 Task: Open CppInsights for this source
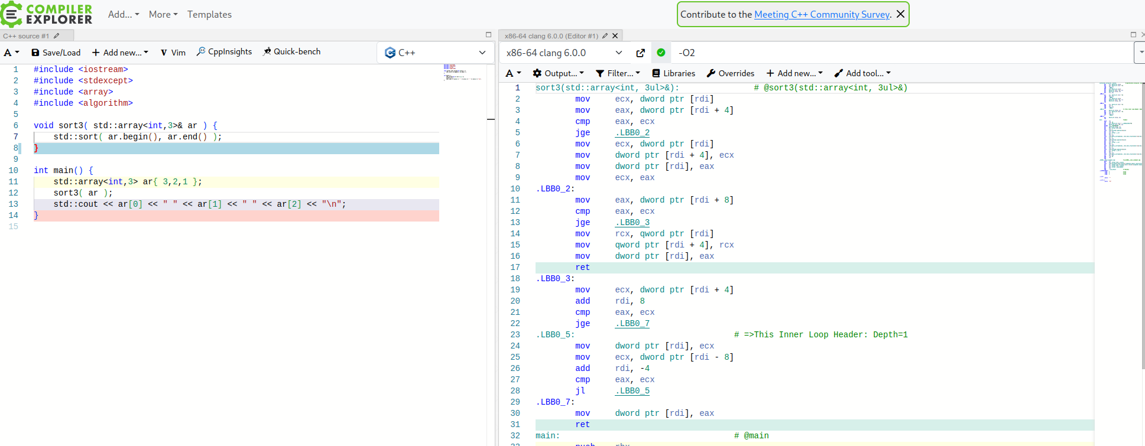[225, 51]
